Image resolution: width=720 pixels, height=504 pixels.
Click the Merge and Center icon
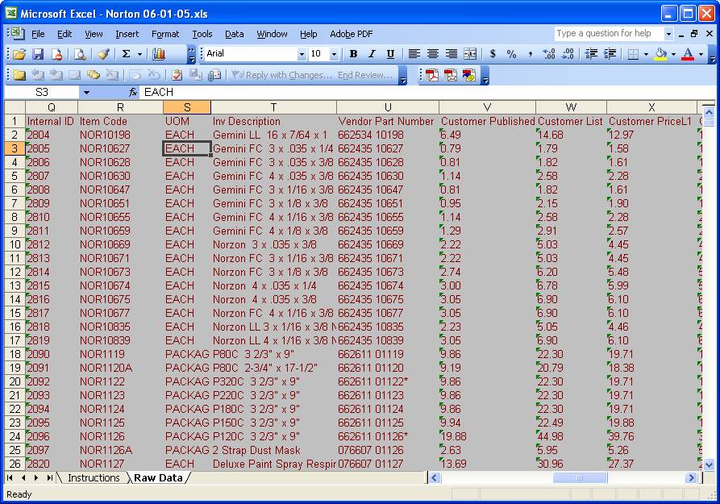[469, 54]
